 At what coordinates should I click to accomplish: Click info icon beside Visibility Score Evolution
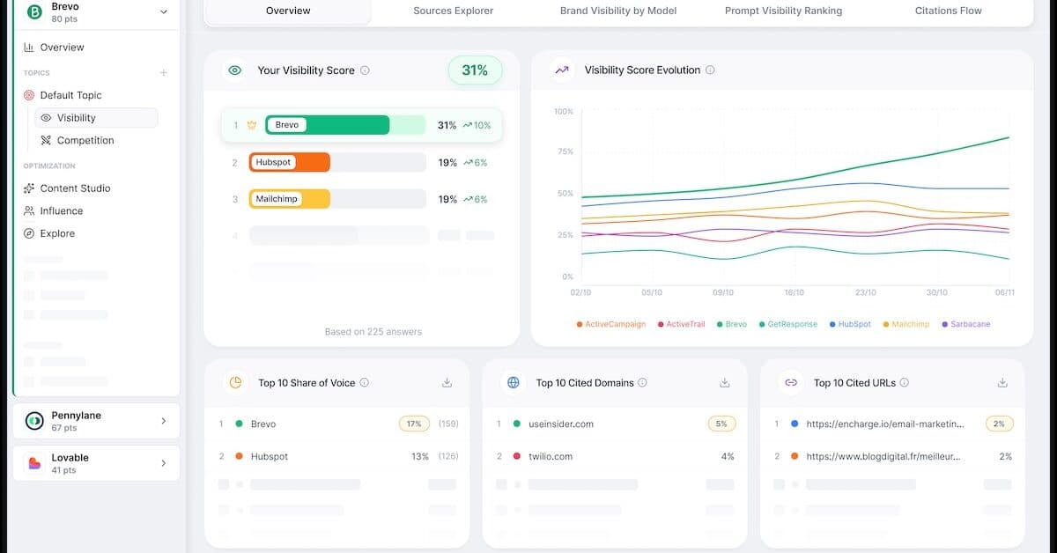[710, 70]
